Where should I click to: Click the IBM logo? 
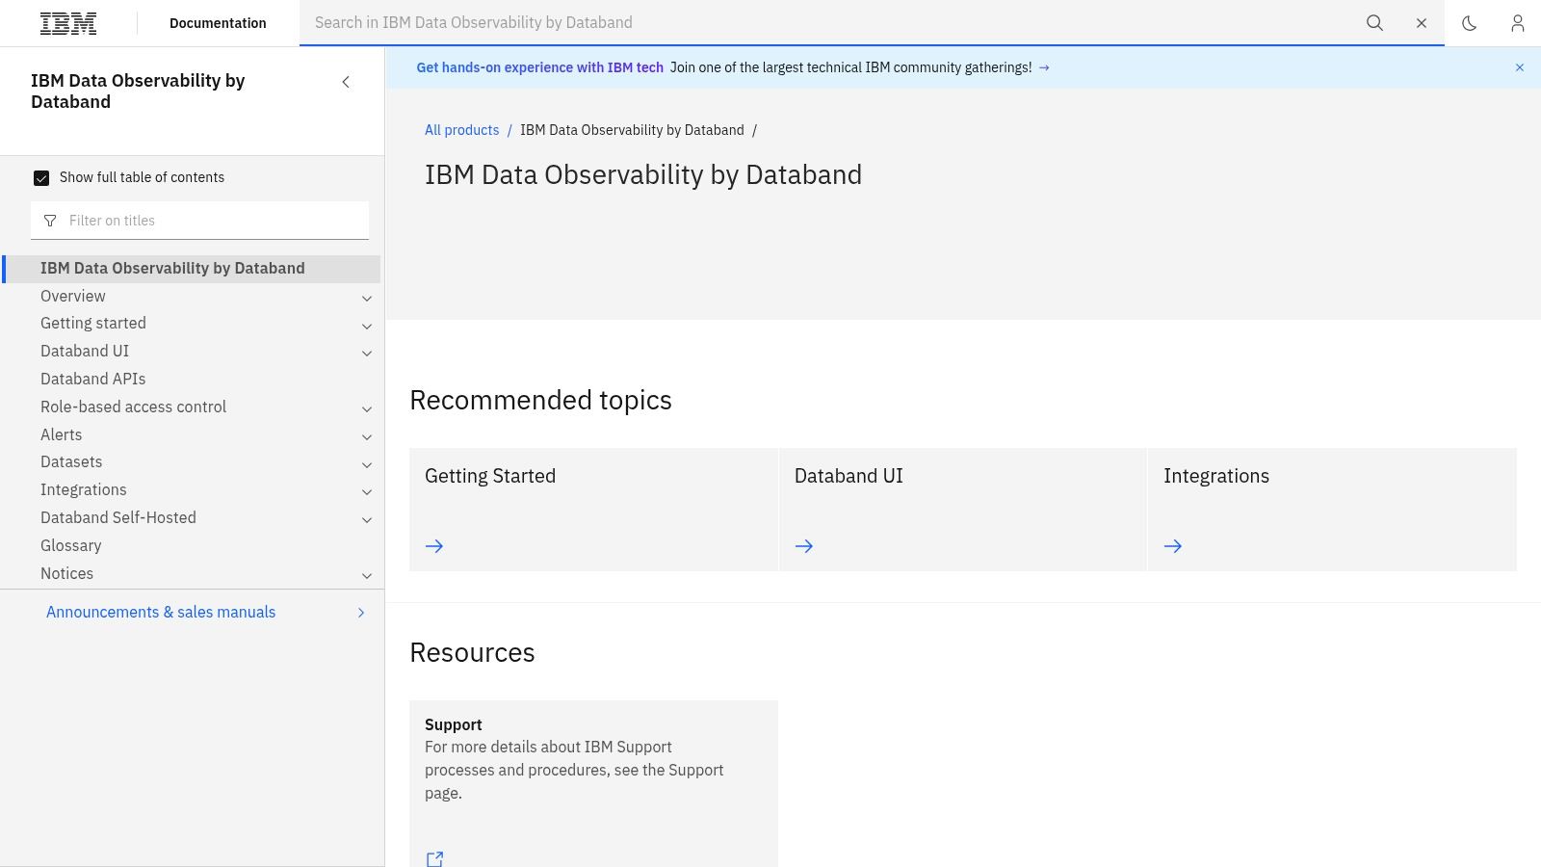(68, 23)
